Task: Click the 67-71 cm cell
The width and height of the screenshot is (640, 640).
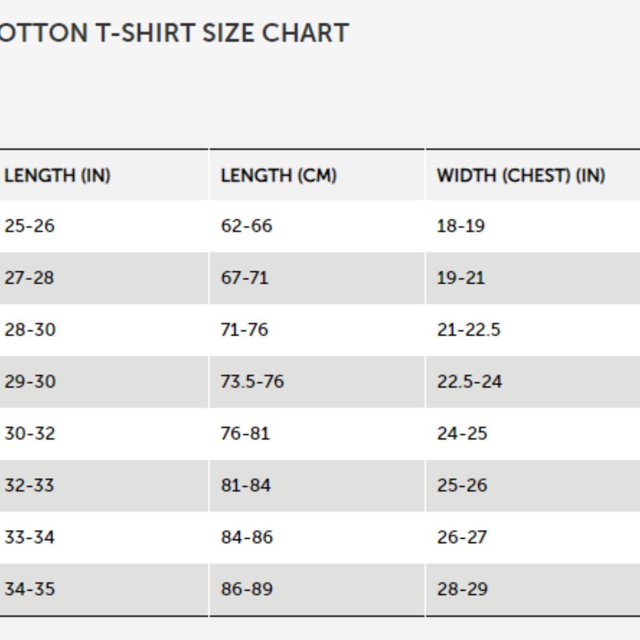Action: [317, 278]
